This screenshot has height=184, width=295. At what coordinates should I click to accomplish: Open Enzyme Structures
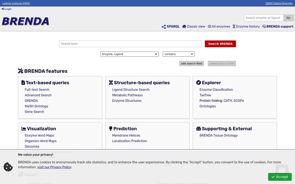tap(127, 101)
